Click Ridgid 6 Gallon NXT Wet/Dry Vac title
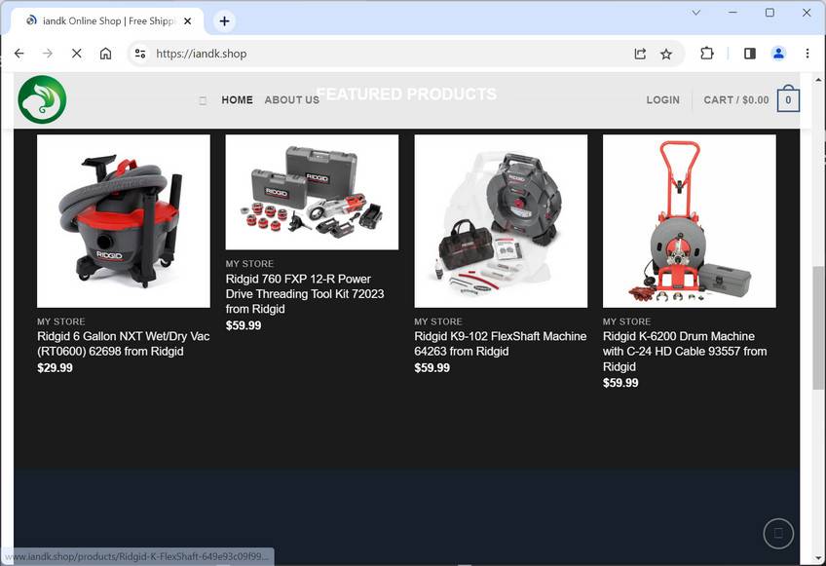Viewport: 826px width, 566px height. (124, 344)
